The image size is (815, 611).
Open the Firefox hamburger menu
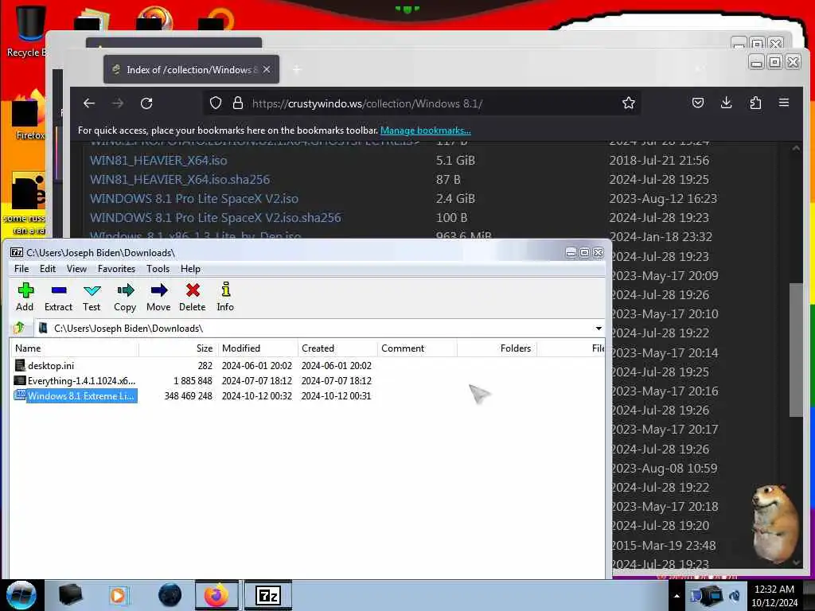784,103
